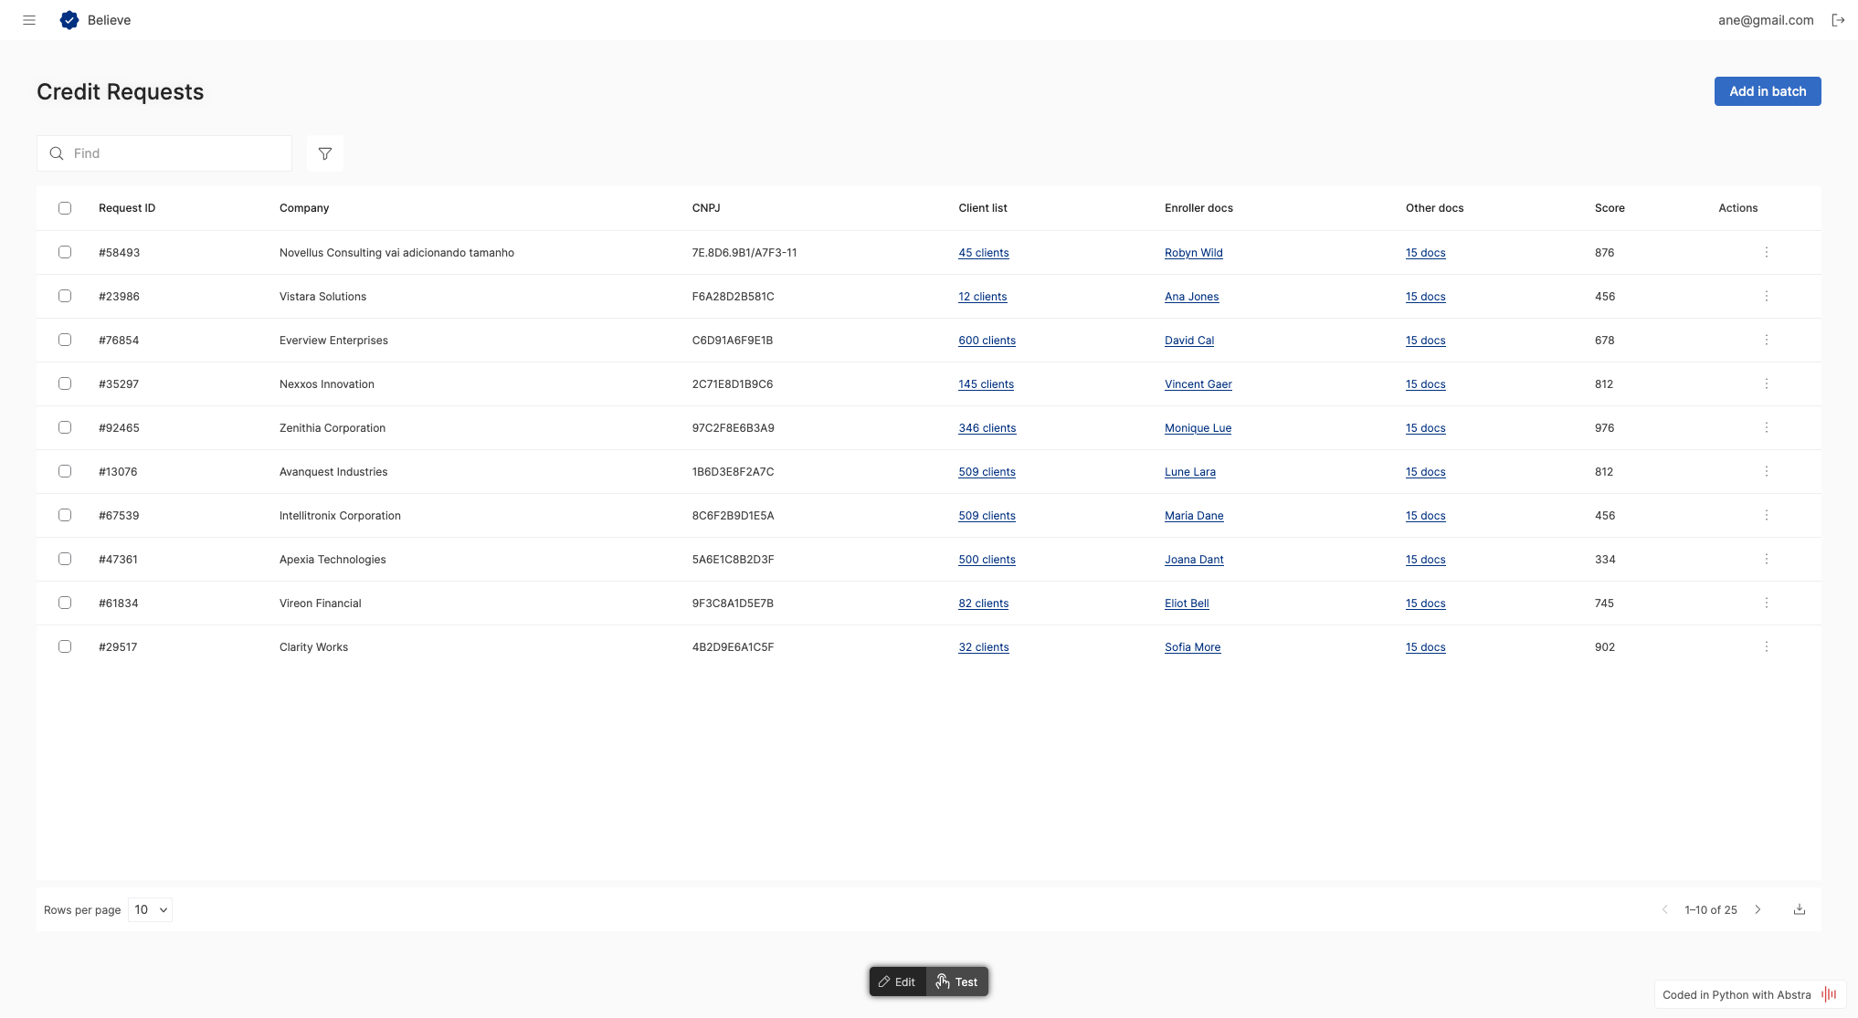
Task: Open Robyn Wild enroller docs
Action: coord(1193,253)
